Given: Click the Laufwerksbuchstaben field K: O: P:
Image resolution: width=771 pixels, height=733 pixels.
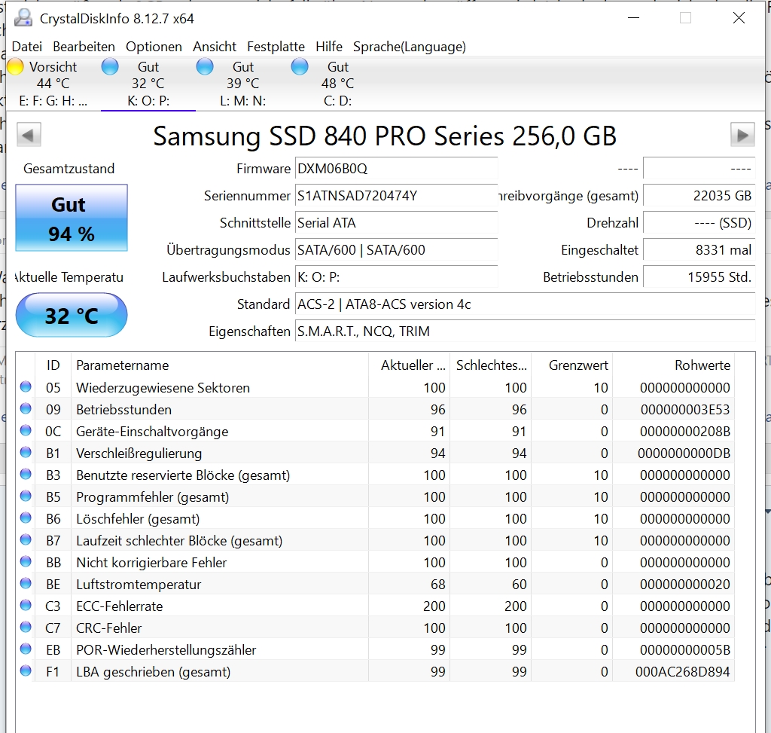Looking at the screenshot, I should (396, 277).
